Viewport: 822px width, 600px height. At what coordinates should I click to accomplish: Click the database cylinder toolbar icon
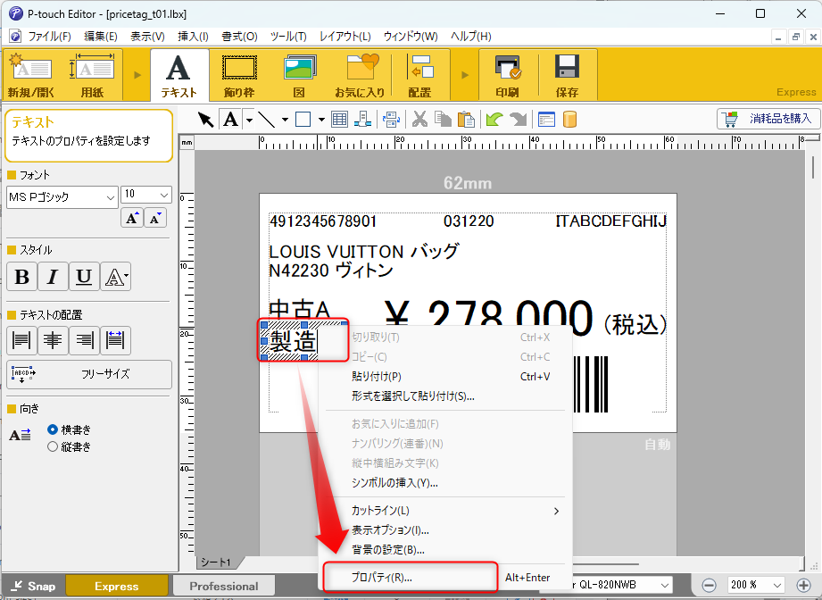coord(569,120)
